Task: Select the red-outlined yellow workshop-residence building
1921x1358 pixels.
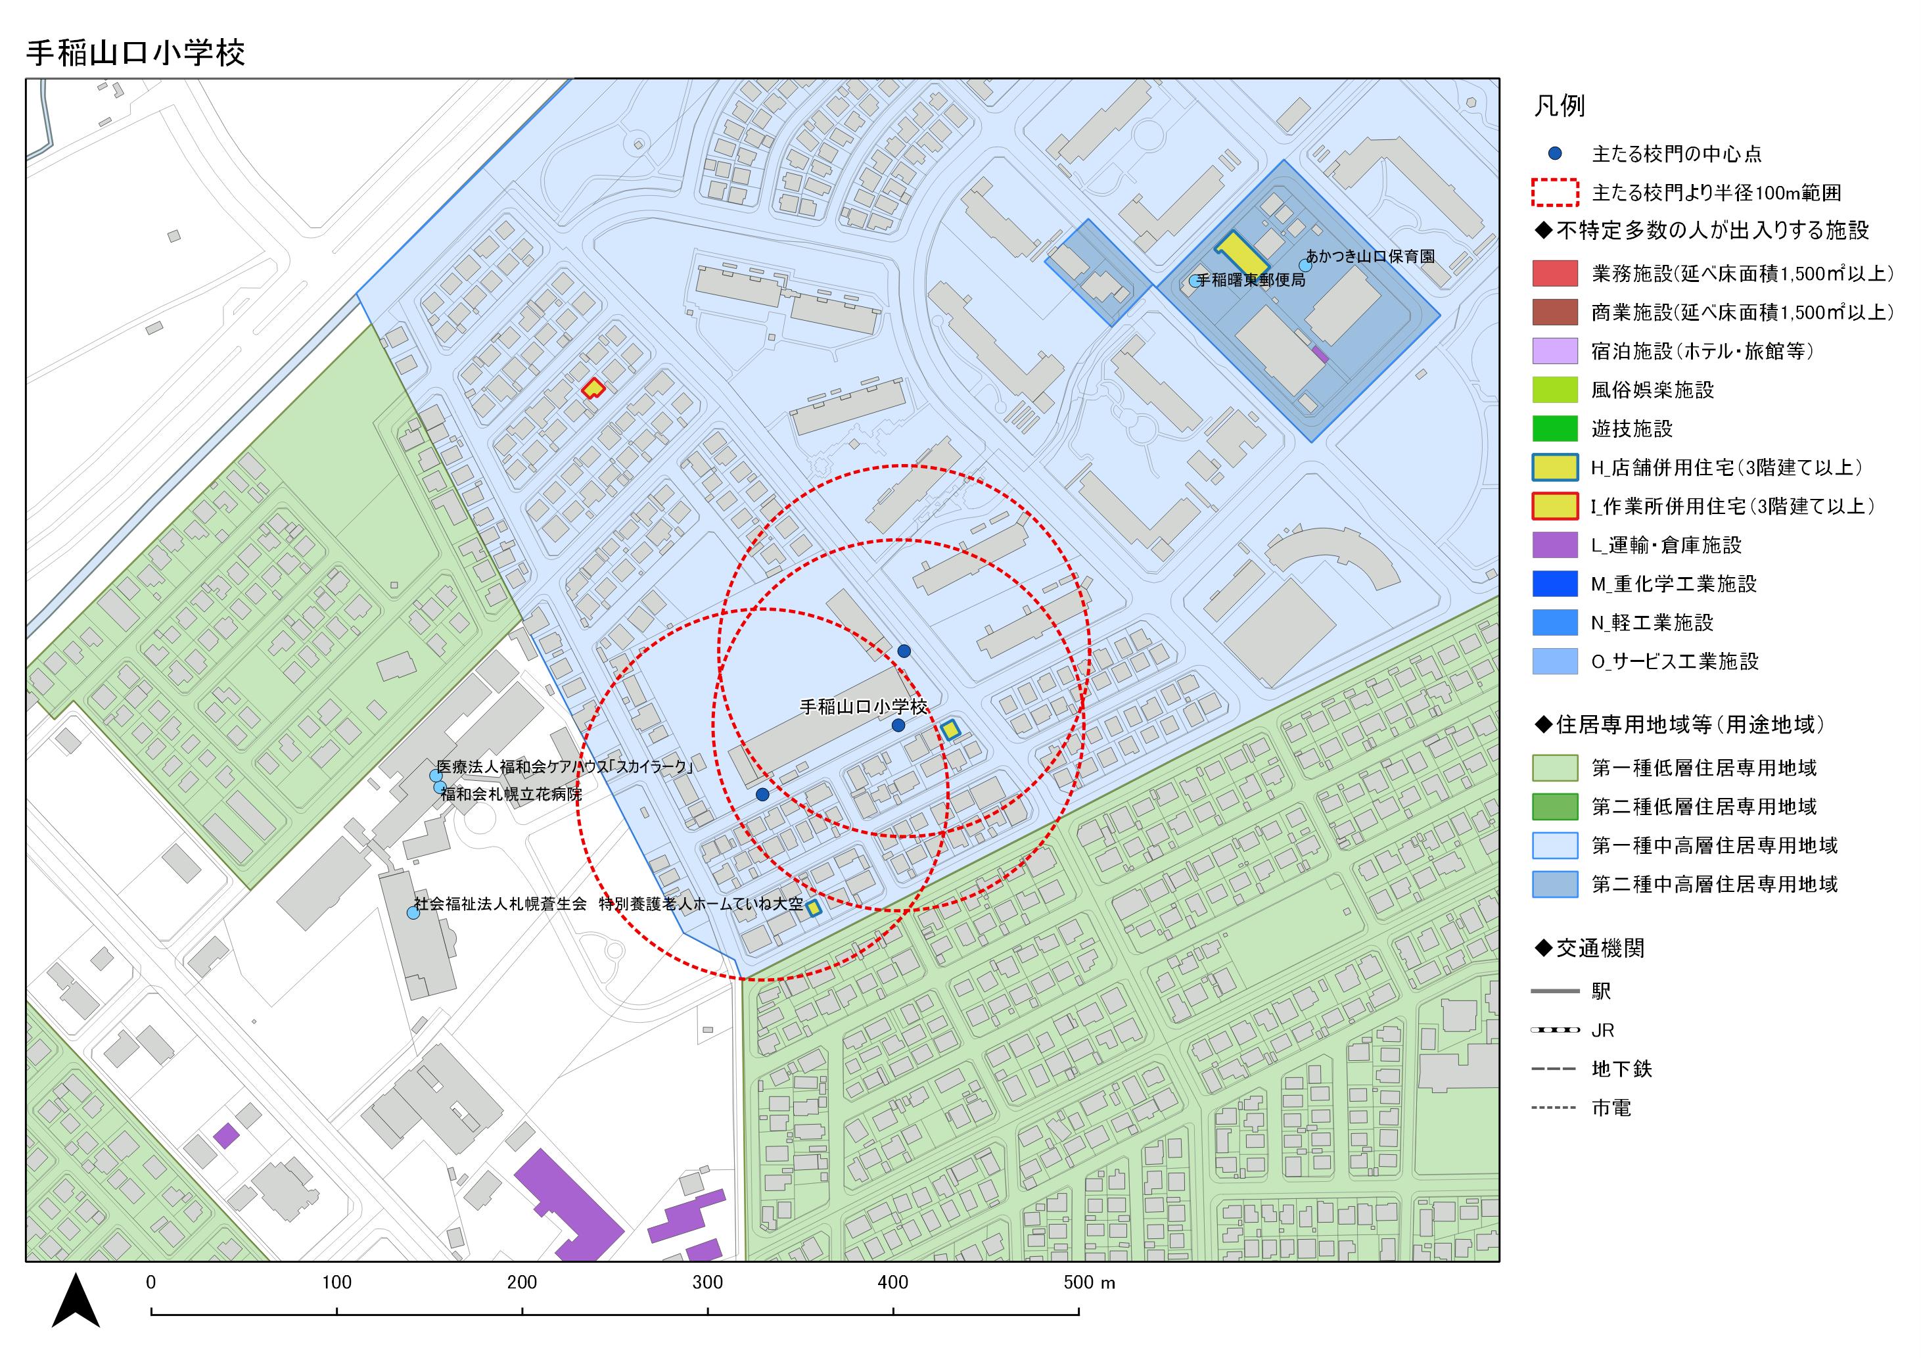Action: [593, 387]
